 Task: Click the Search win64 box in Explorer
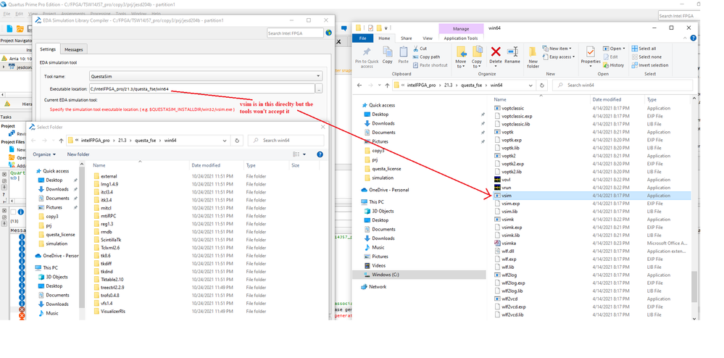tap(622, 86)
